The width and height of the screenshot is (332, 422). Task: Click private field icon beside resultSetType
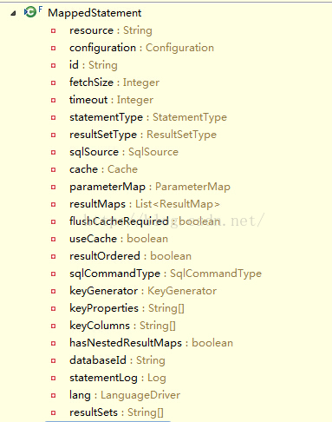pyautogui.click(x=53, y=135)
